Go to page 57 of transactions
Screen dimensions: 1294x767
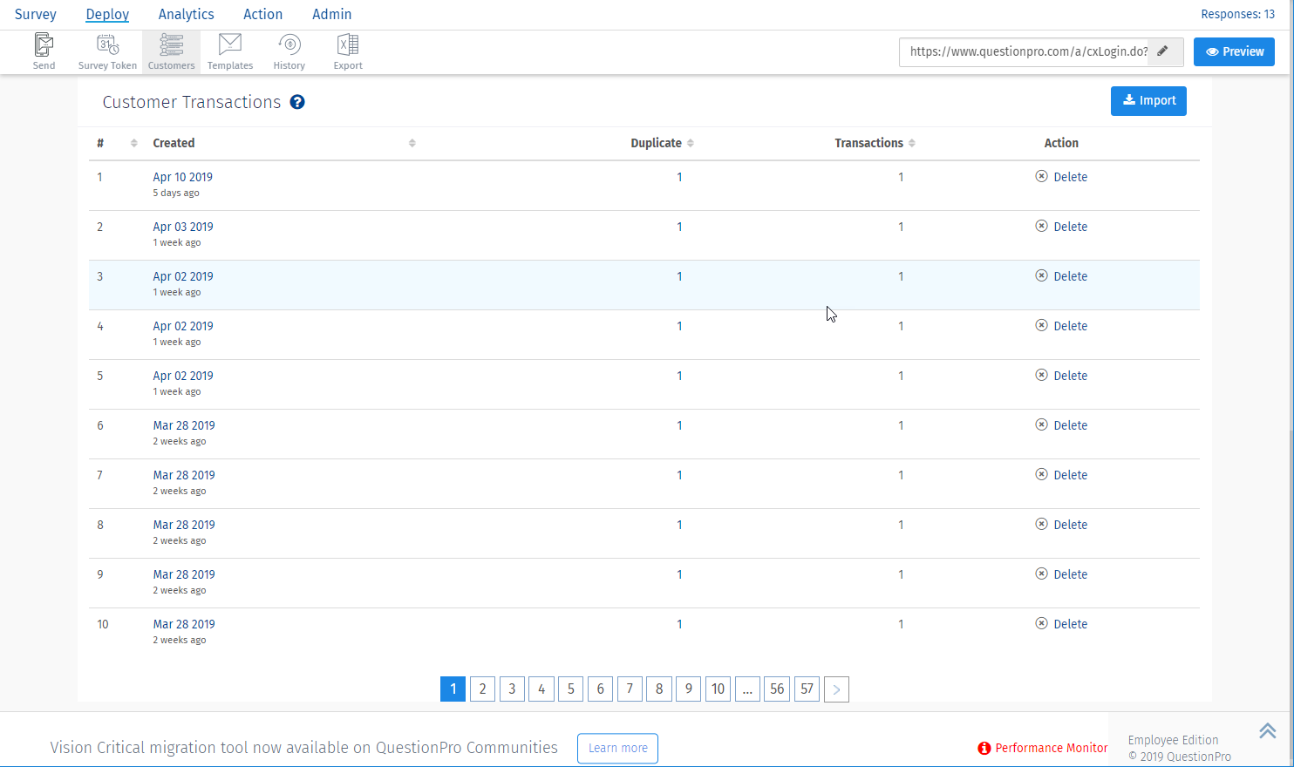(x=807, y=689)
